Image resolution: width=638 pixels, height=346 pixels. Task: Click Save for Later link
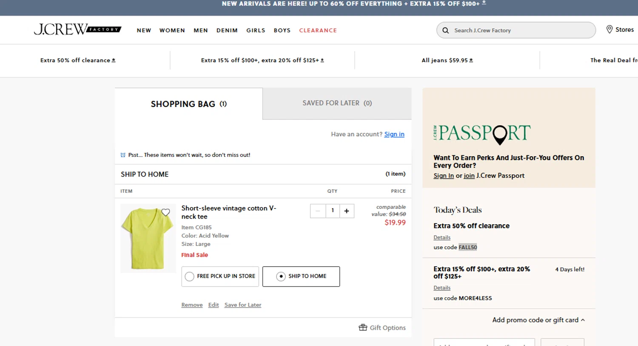point(243,305)
